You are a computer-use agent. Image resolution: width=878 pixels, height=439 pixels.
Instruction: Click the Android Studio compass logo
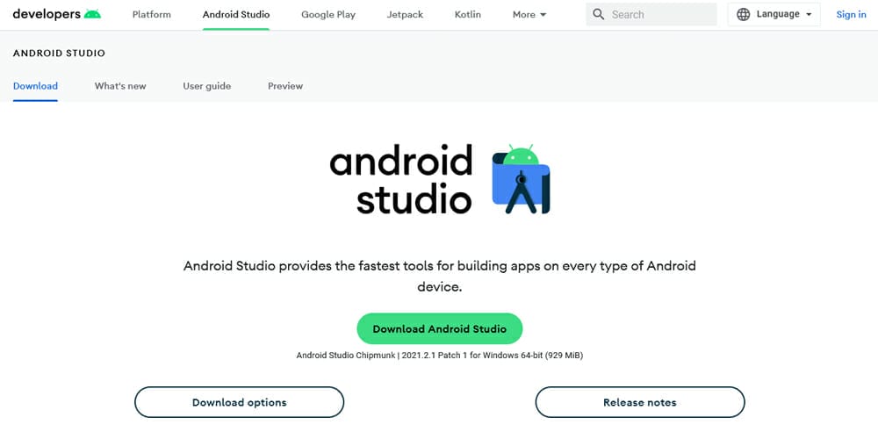coord(522,180)
